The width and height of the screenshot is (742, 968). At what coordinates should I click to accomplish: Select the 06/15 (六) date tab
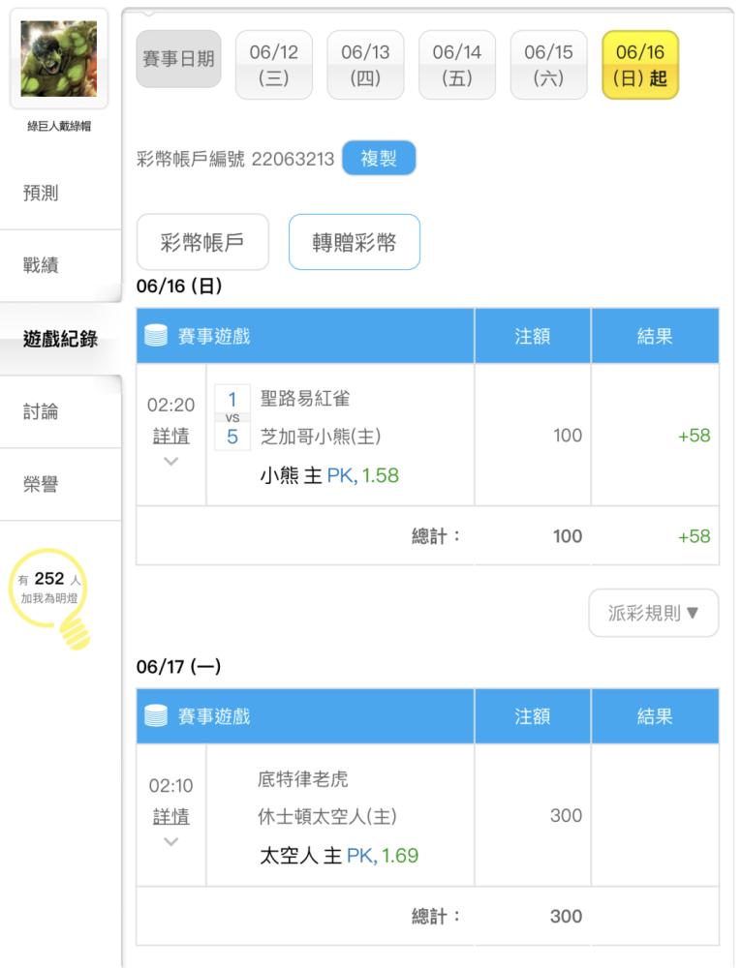point(548,65)
